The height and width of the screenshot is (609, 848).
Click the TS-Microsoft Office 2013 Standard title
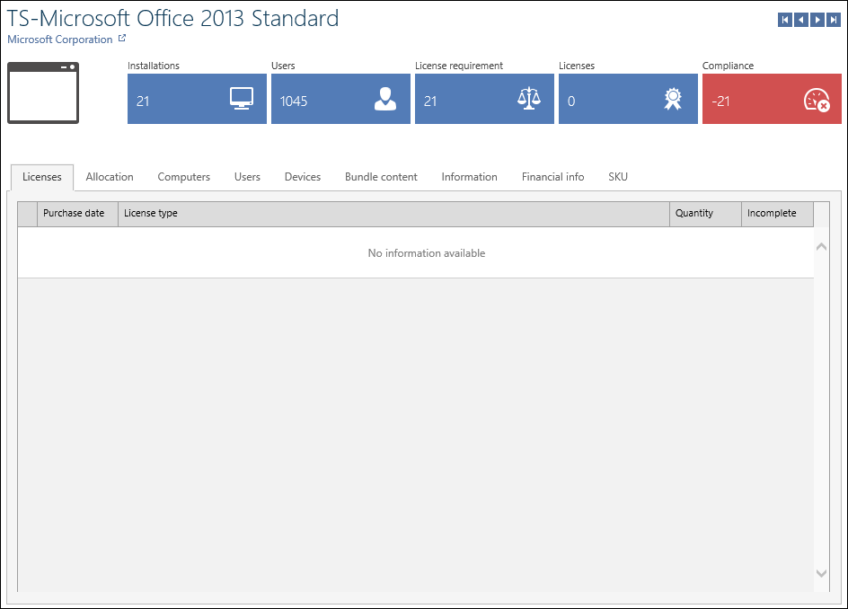click(173, 18)
